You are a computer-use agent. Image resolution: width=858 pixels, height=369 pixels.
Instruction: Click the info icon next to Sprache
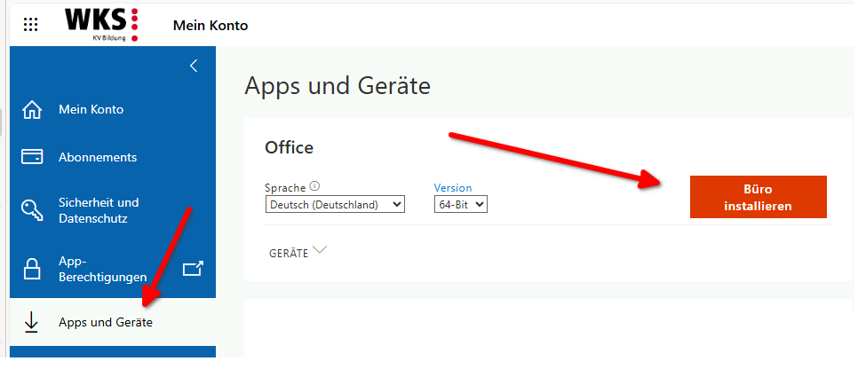pyautogui.click(x=314, y=186)
